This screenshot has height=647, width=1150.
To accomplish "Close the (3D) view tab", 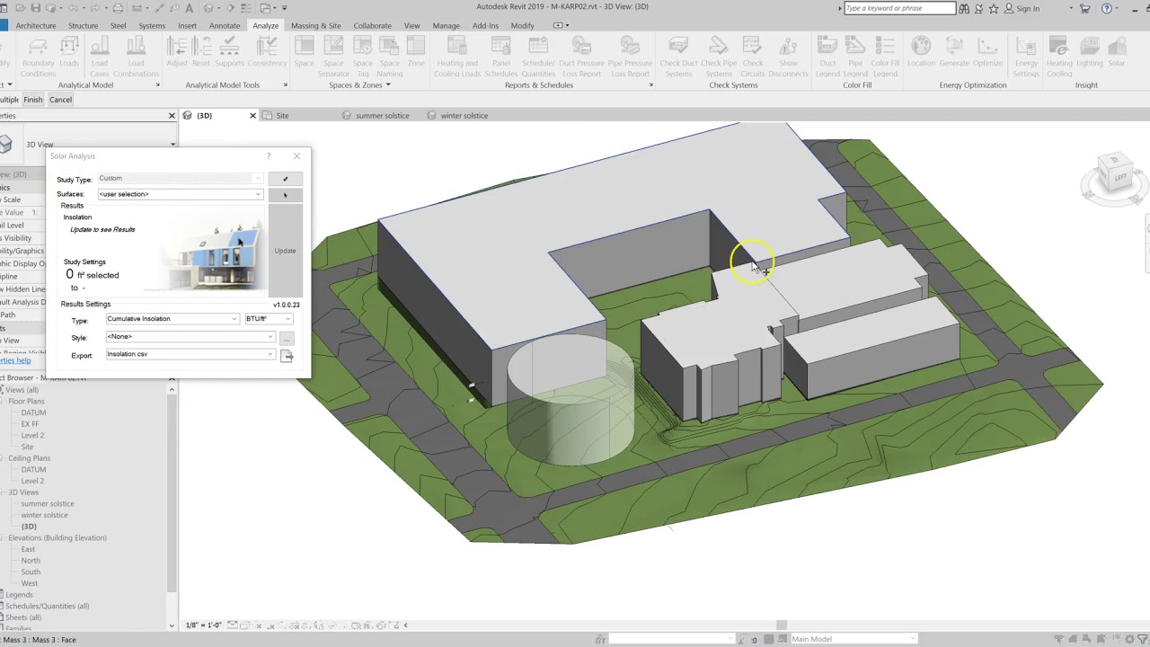I will coord(252,116).
